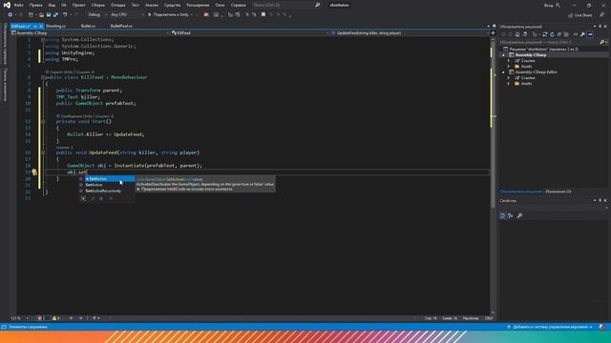This screenshot has height=343, width=611.
Task: Click the account sign-in person icon
Action: (558, 5)
